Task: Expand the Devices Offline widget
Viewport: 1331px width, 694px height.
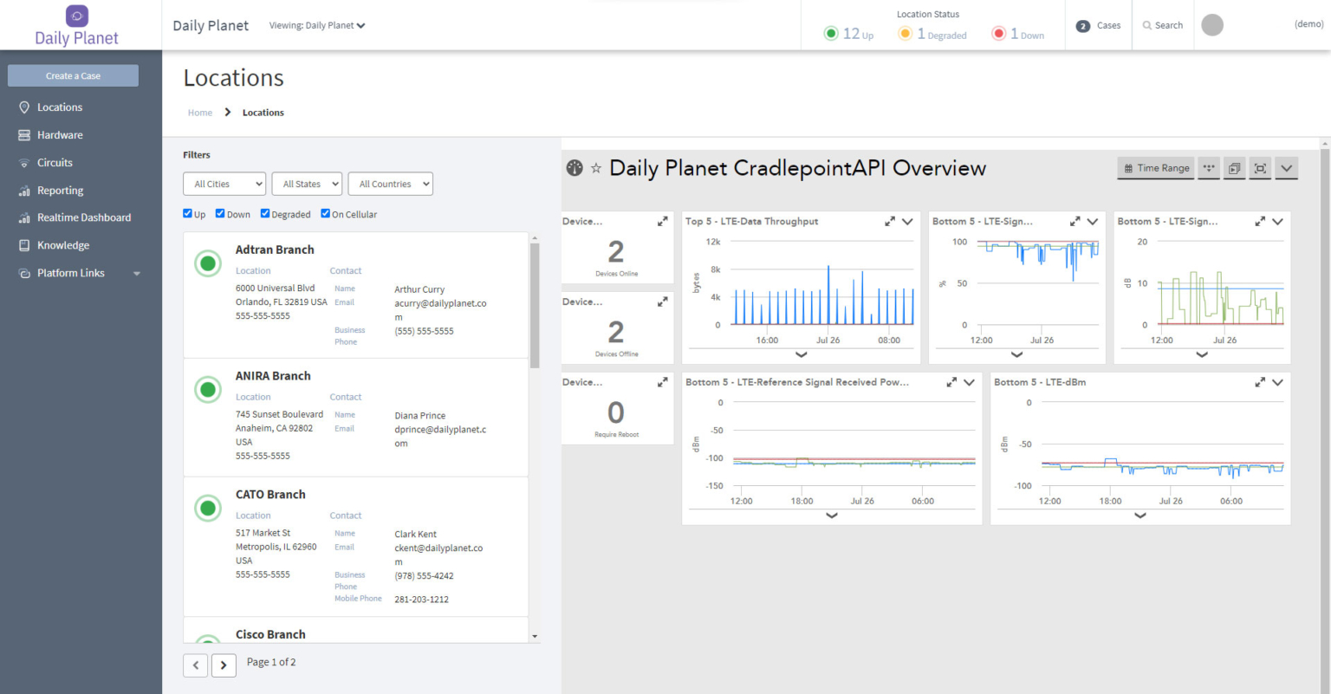Action: [662, 302]
